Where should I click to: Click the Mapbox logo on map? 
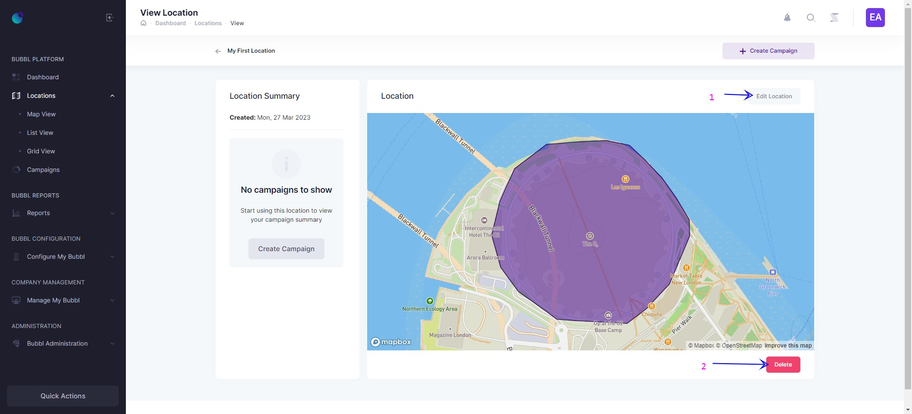[x=391, y=342]
